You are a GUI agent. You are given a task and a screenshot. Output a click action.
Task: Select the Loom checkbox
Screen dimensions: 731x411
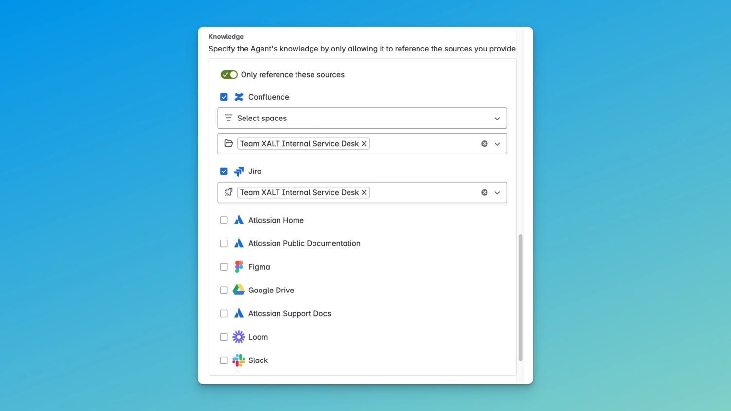point(224,337)
